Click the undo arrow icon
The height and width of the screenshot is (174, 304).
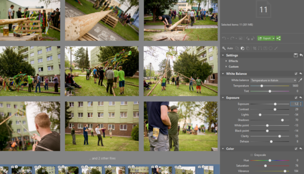coord(224,39)
